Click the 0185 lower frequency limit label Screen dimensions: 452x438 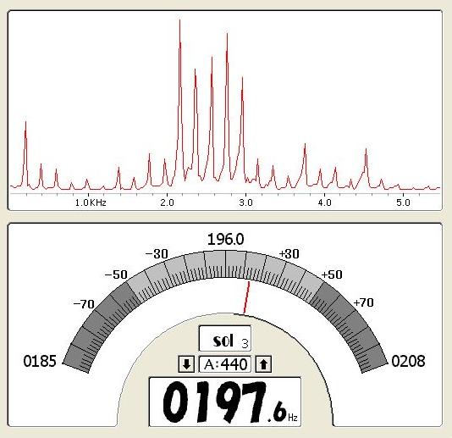tap(40, 361)
